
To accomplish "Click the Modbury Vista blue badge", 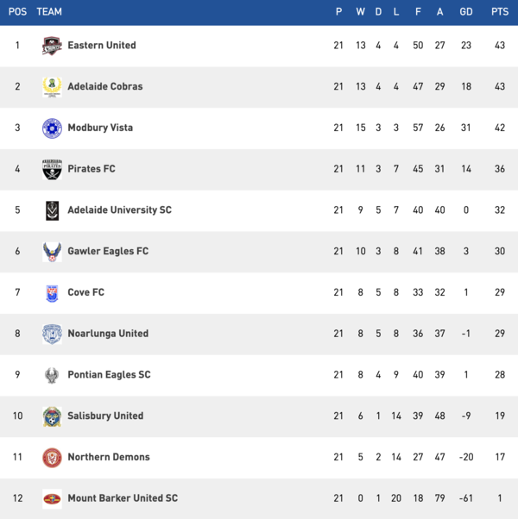I will point(52,128).
